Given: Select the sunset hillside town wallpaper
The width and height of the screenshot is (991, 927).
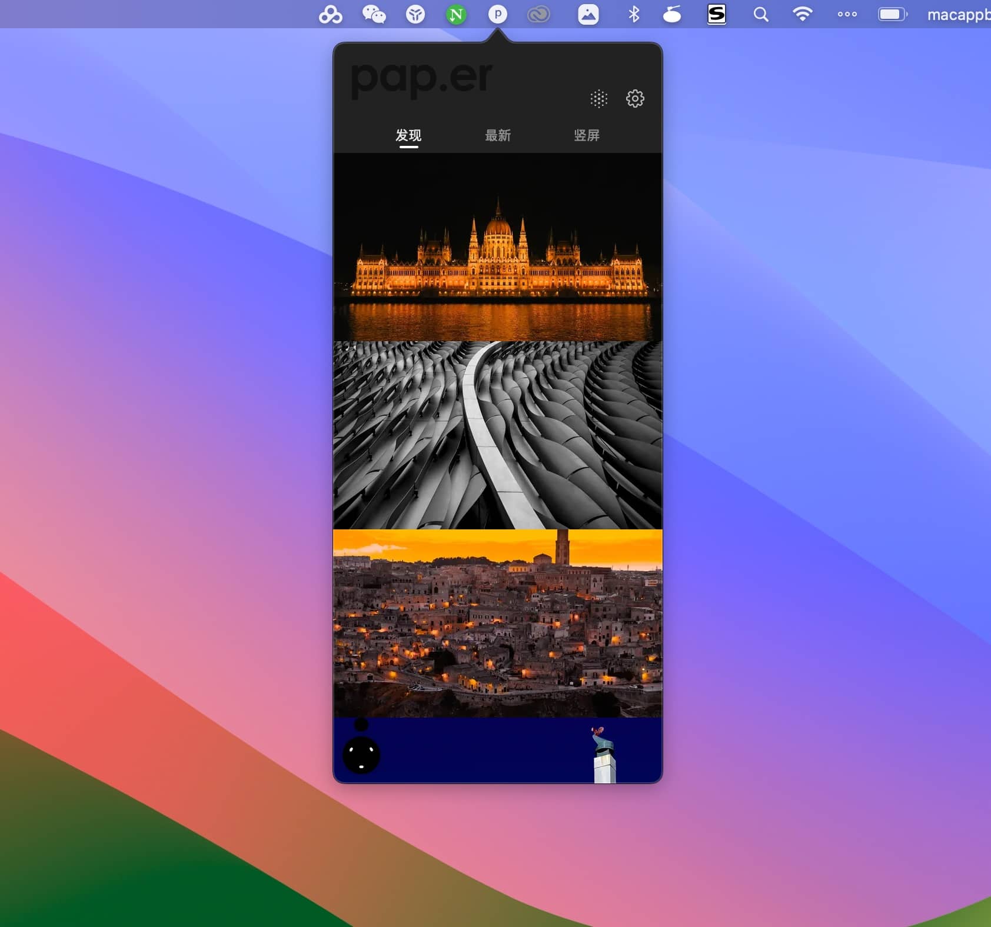Looking at the screenshot, I should click(498, 623).
